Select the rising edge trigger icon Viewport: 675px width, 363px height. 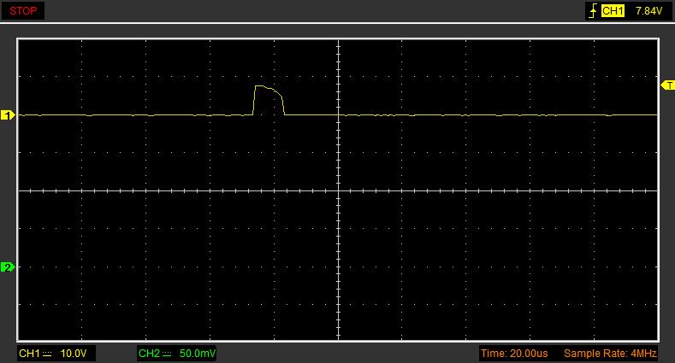[593, 11]
